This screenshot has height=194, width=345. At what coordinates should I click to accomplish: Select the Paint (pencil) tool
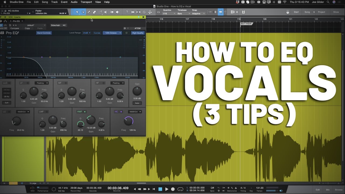click(89, 12)
